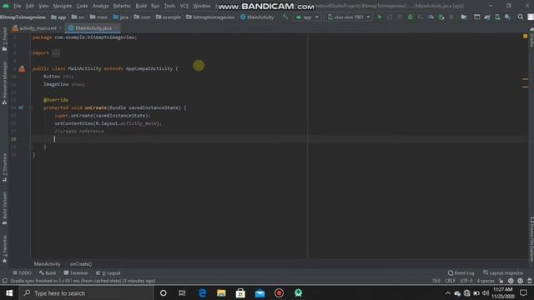The image size is (534, 300).
Task: Click the class gutter icon beside MainActivity
Action: pyautogui.click(x=22, y=69)
